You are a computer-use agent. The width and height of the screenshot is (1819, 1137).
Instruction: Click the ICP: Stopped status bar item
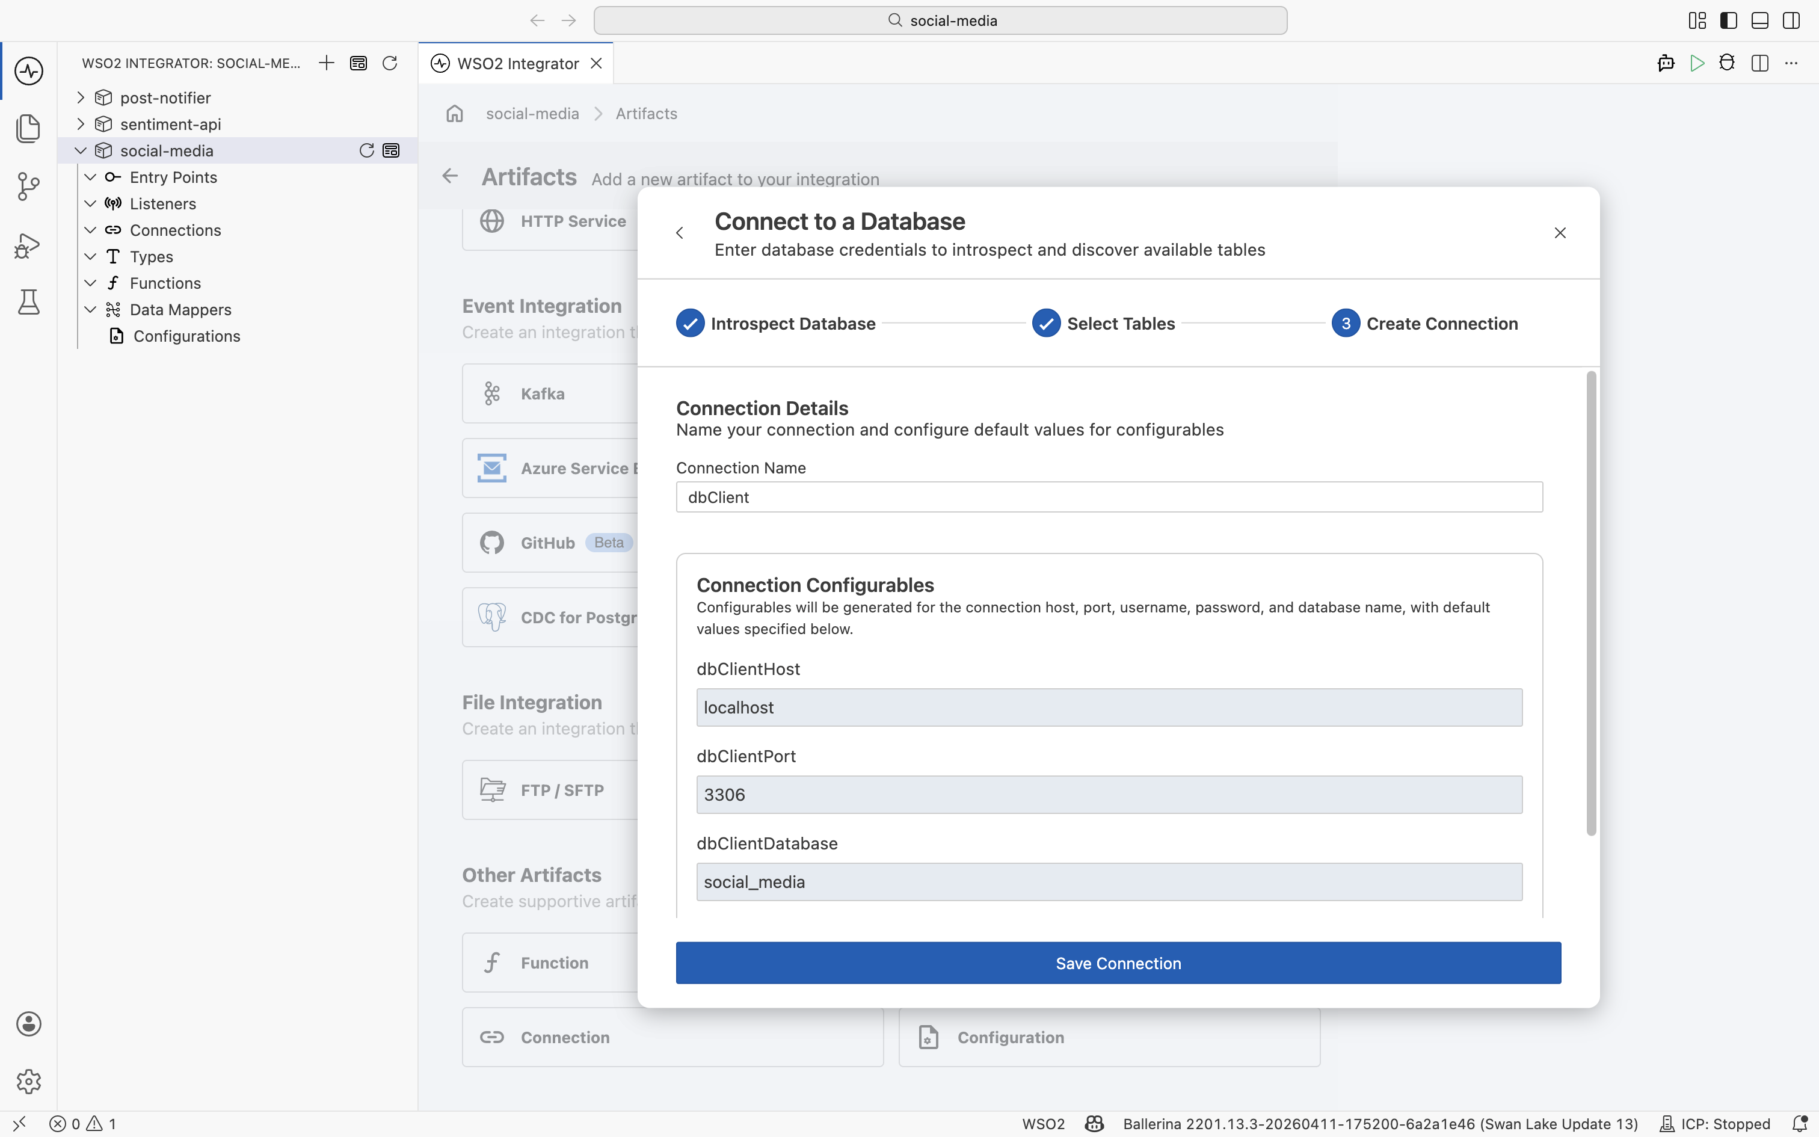coord(1714,1124)
